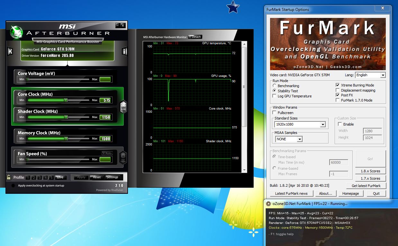
Task: Click the hardware monitor scroll down arrow
Action: (x=244, y=170)
